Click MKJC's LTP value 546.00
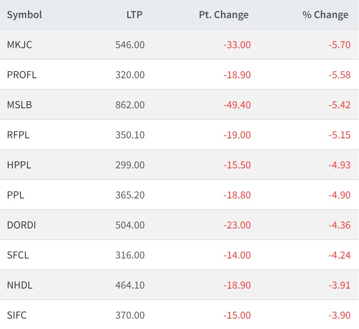 point(130,45)
